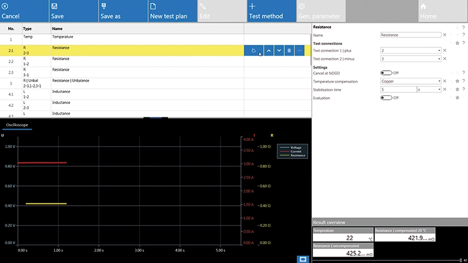The height and width of the screenshot is (263, 468).
Task: Delete the selected Resistance step
Action: (289, 51)
